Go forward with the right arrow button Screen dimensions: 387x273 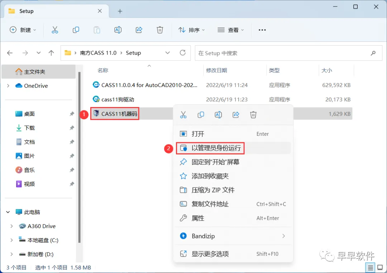point(25,53)
